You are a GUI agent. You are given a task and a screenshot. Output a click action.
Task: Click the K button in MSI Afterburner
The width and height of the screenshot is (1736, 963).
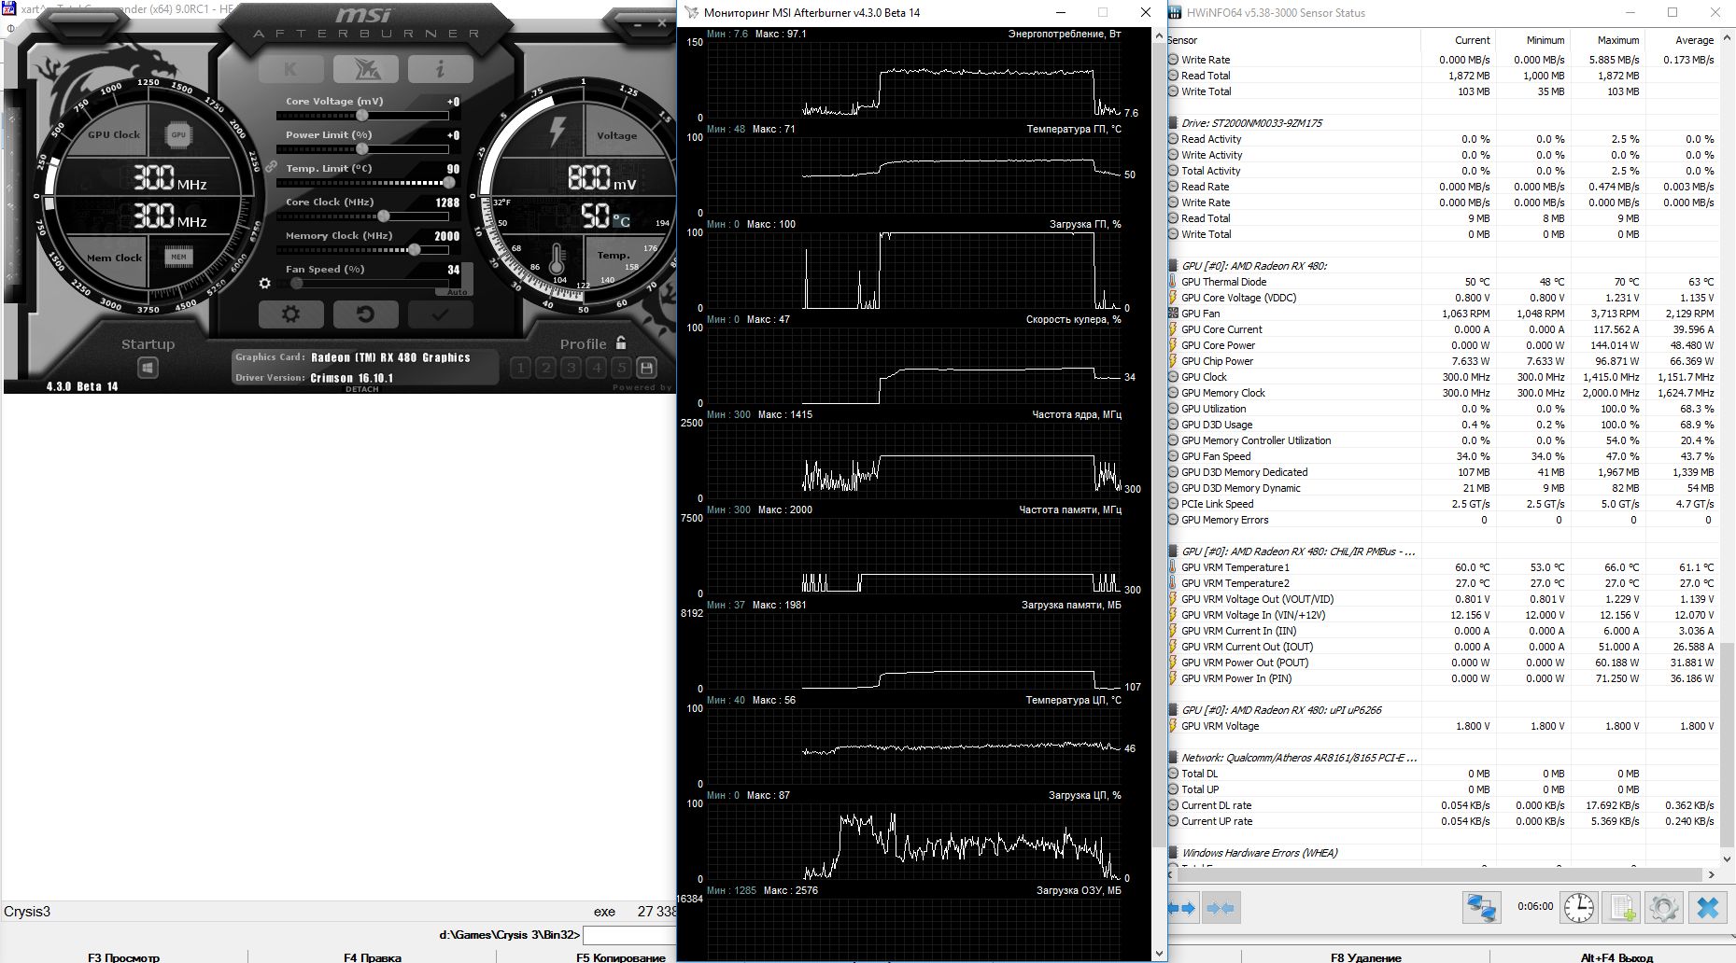coord(291,69)
